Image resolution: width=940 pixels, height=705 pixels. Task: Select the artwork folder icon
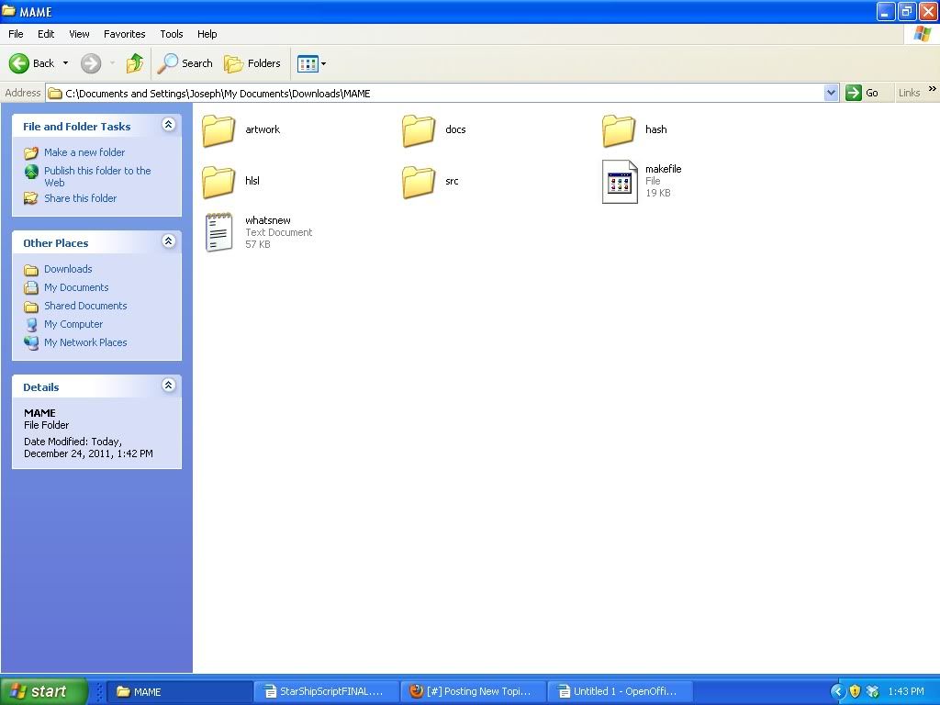point(218,130)
